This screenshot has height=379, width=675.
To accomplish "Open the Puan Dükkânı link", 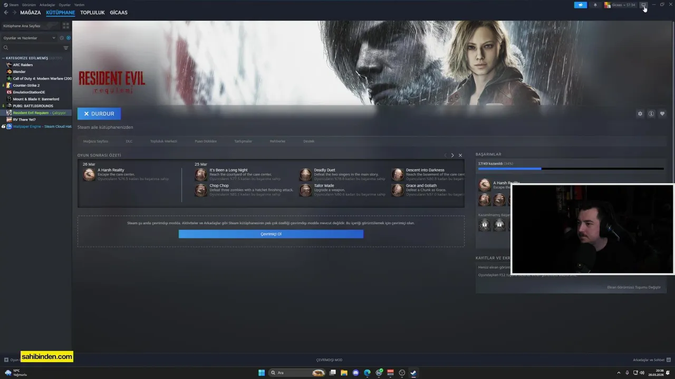I will coord(206,141).
